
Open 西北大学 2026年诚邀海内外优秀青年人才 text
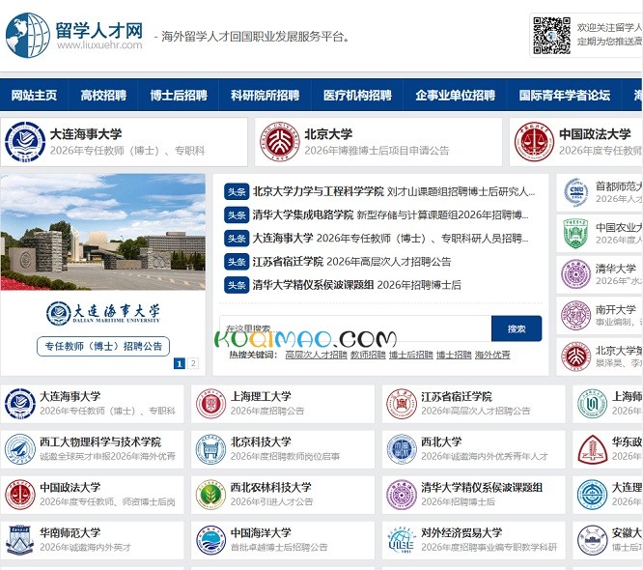pos(485,456)
